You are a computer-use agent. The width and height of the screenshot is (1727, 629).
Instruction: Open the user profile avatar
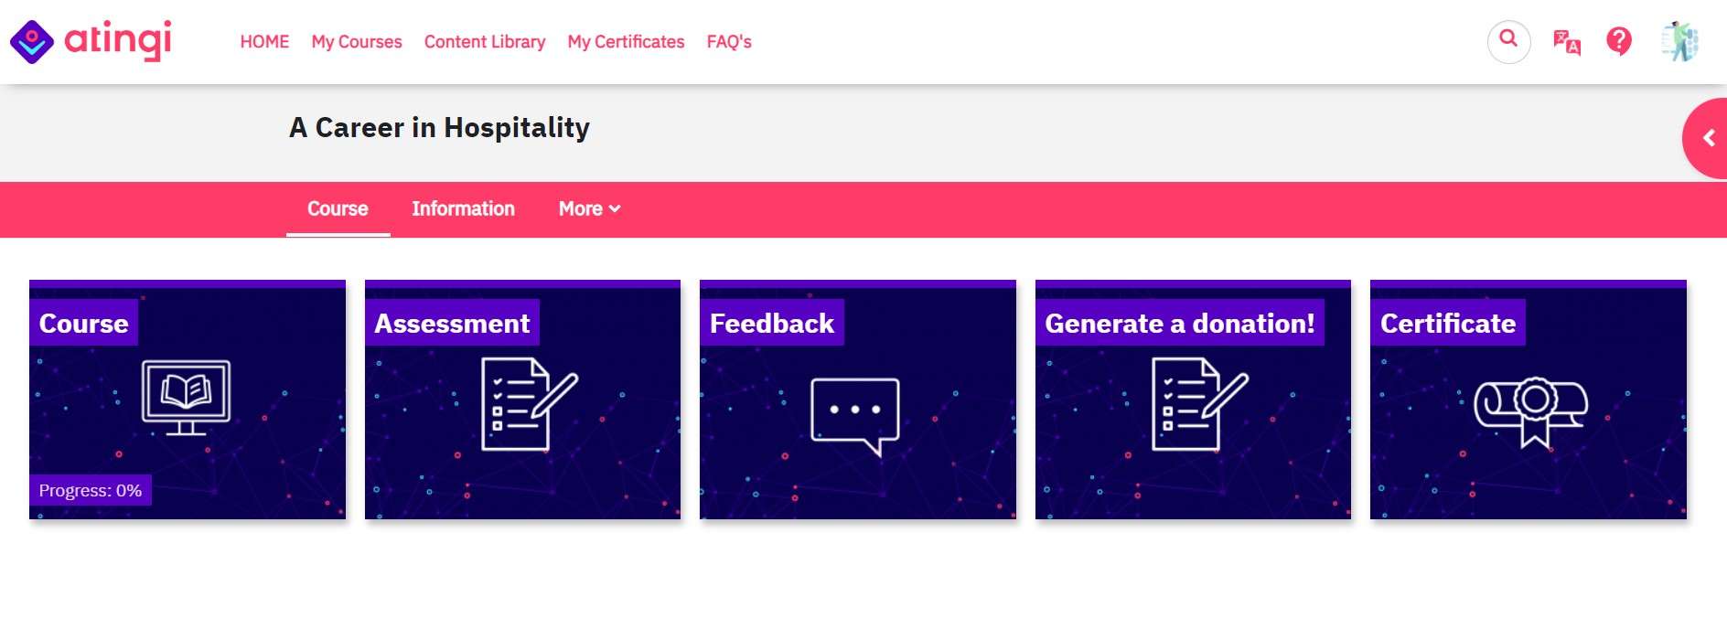(1680, 41)
